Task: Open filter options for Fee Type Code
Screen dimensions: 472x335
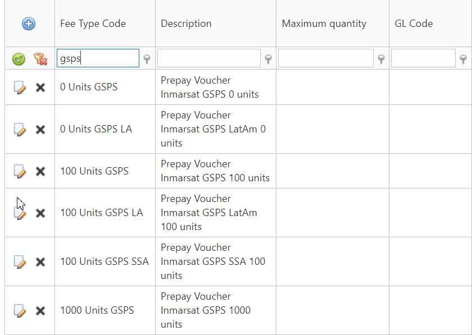Action: point(147,59)
